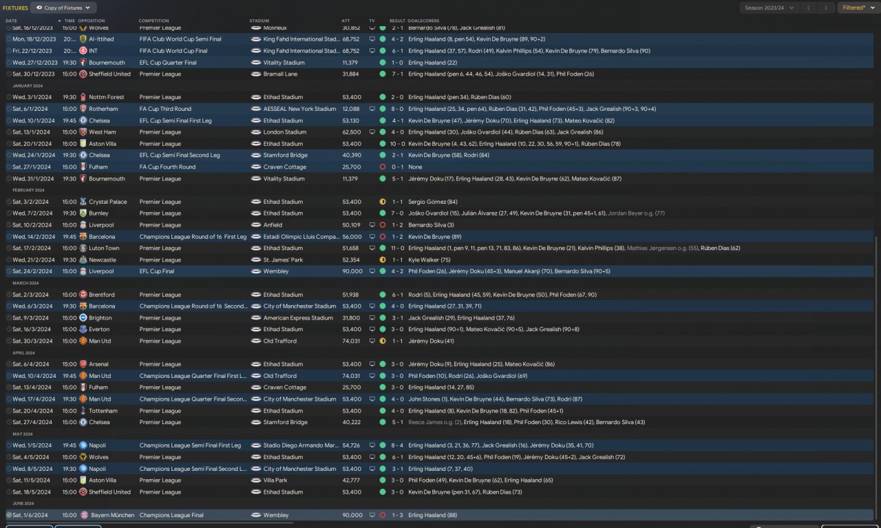Viewport: 881px width, 528px height.
Task: Click the Bayern München club badge
Action: tap(83, 515)
